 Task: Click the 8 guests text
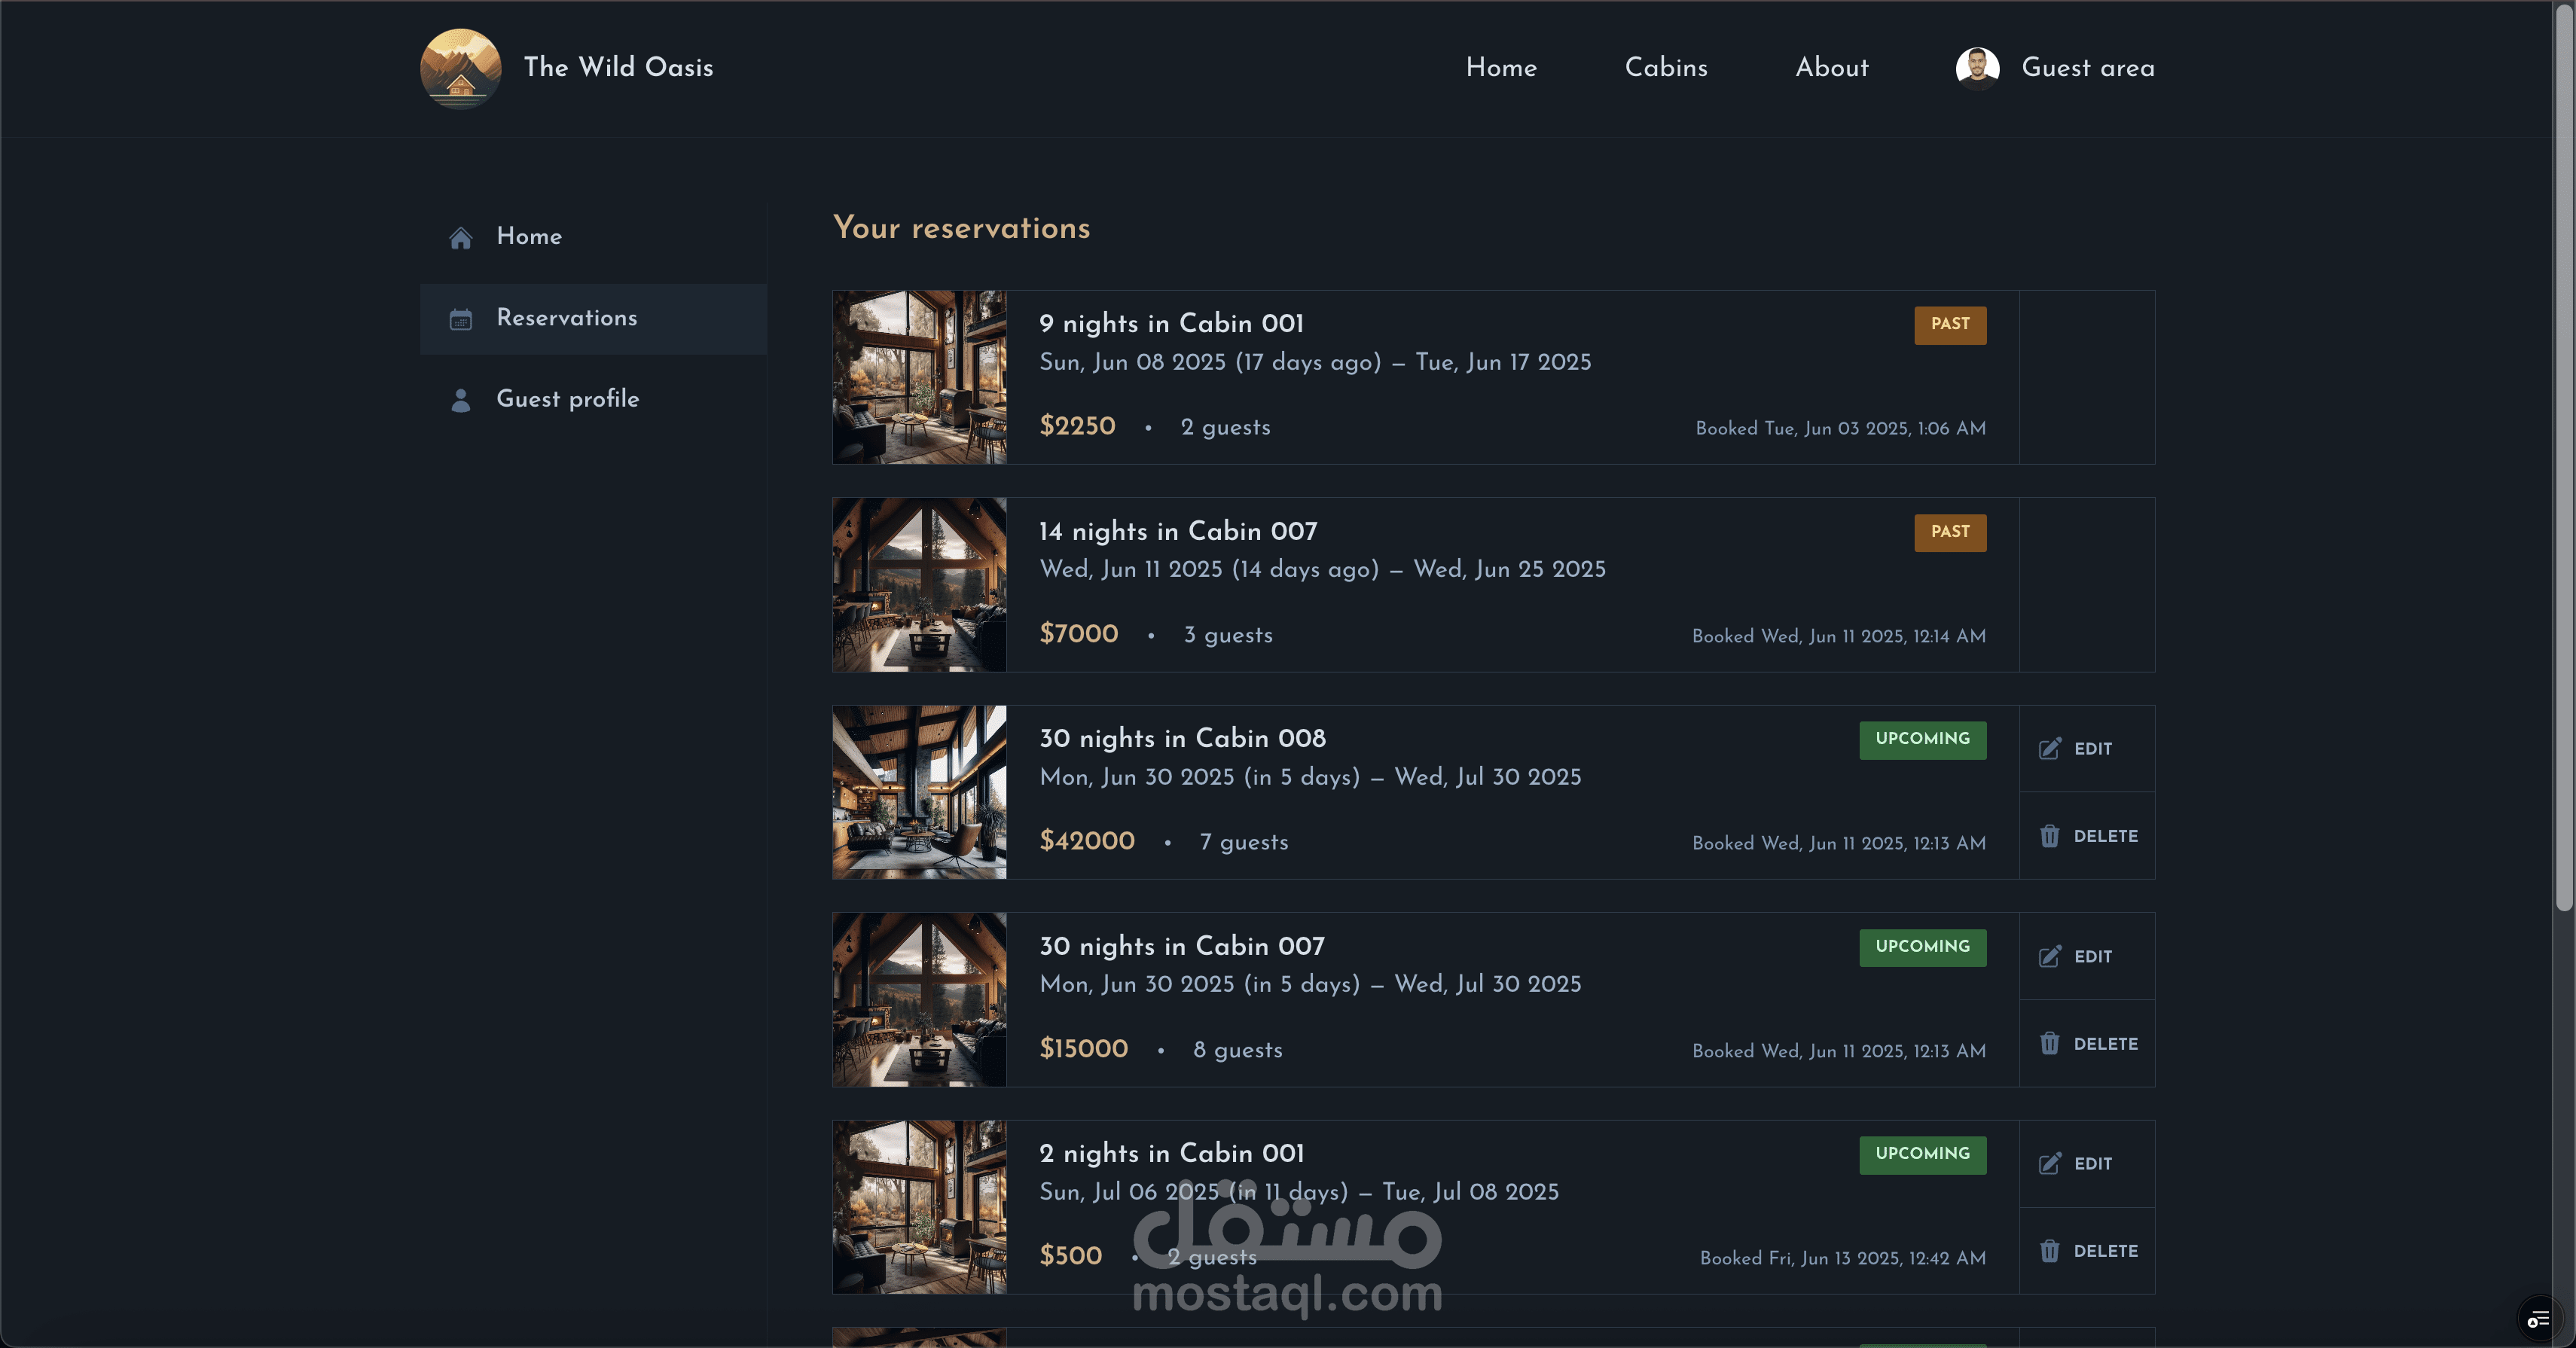pyautogui.click(x=1237, y=1050)
